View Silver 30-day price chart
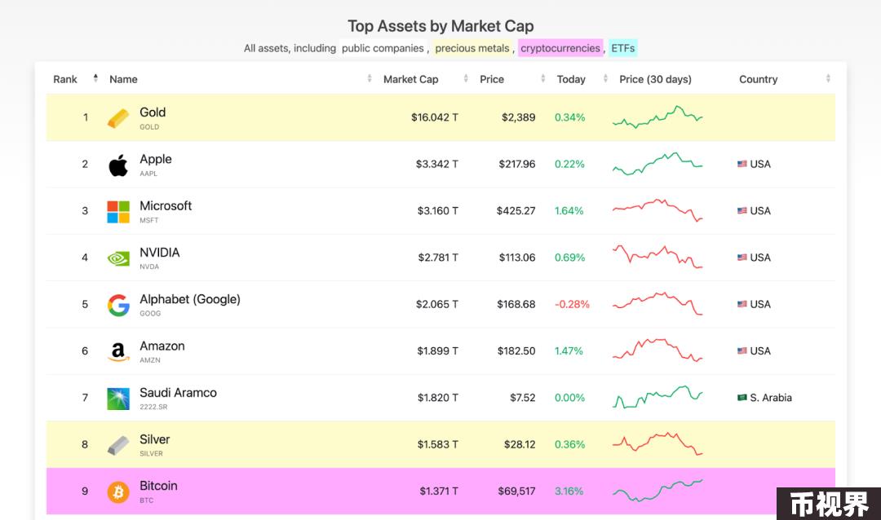 tap(657, 443)
